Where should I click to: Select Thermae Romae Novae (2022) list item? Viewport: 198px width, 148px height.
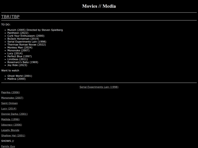[x=27, y=45]
